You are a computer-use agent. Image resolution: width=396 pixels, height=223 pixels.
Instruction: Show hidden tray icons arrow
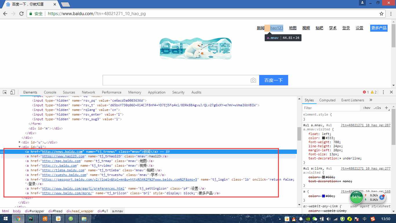point(280,219)
